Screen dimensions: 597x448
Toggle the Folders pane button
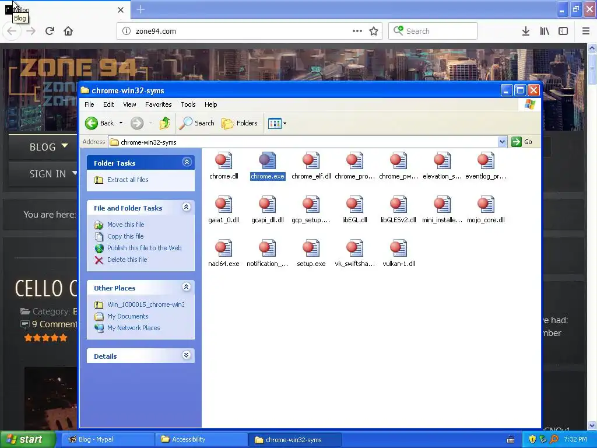click(x=240, y=123)
